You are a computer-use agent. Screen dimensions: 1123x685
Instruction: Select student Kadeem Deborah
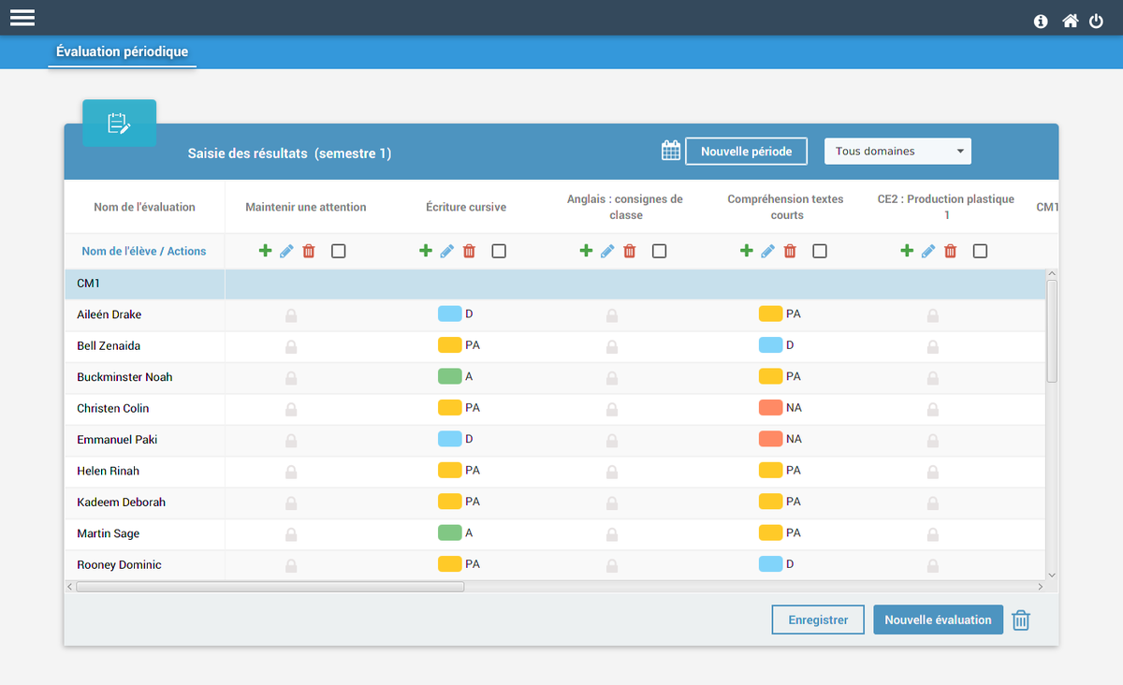121,503
